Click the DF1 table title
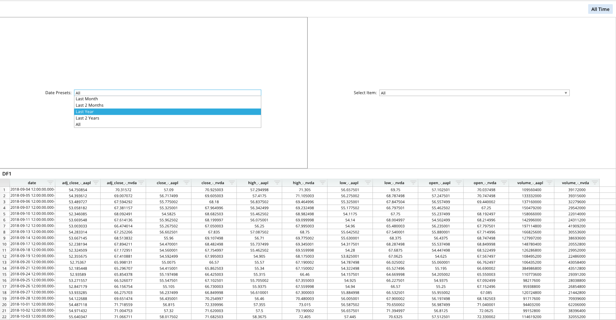This screenshot has height=320, width=616. point(7,174)
